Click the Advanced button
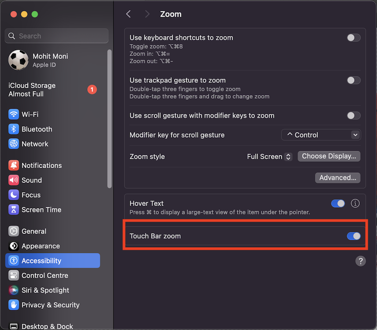This screenshot has height=330, width=377. click(x=337, y=177)
